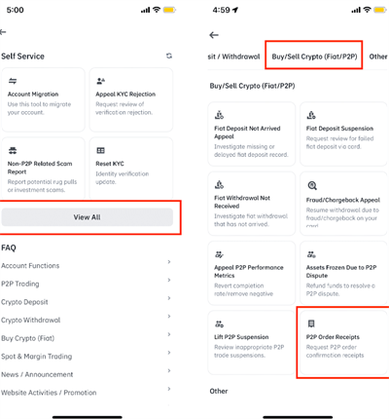Tap the refresh icon beside Self Service
This screenshot has width=389, height=419.
(169, 56)
